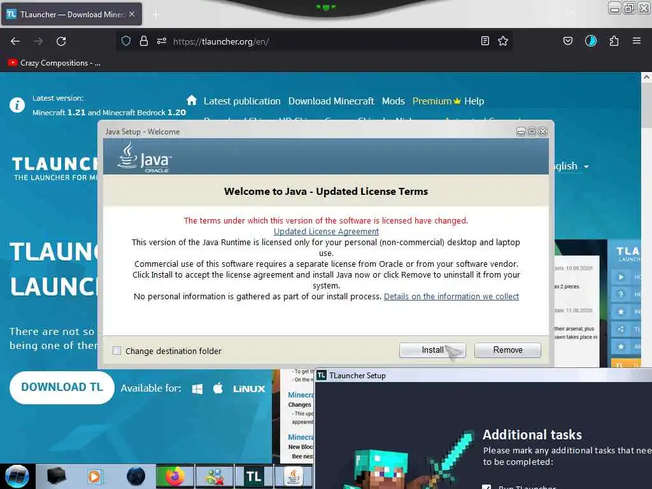Click the TLauncher Setup window title bar

483,376
